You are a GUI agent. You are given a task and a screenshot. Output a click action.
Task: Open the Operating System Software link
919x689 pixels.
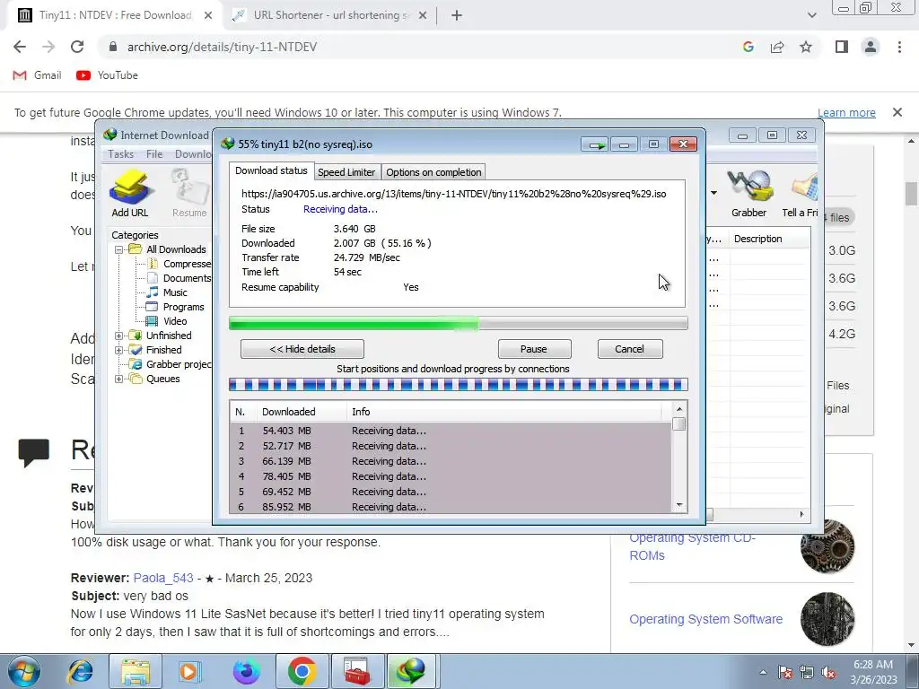705,619
